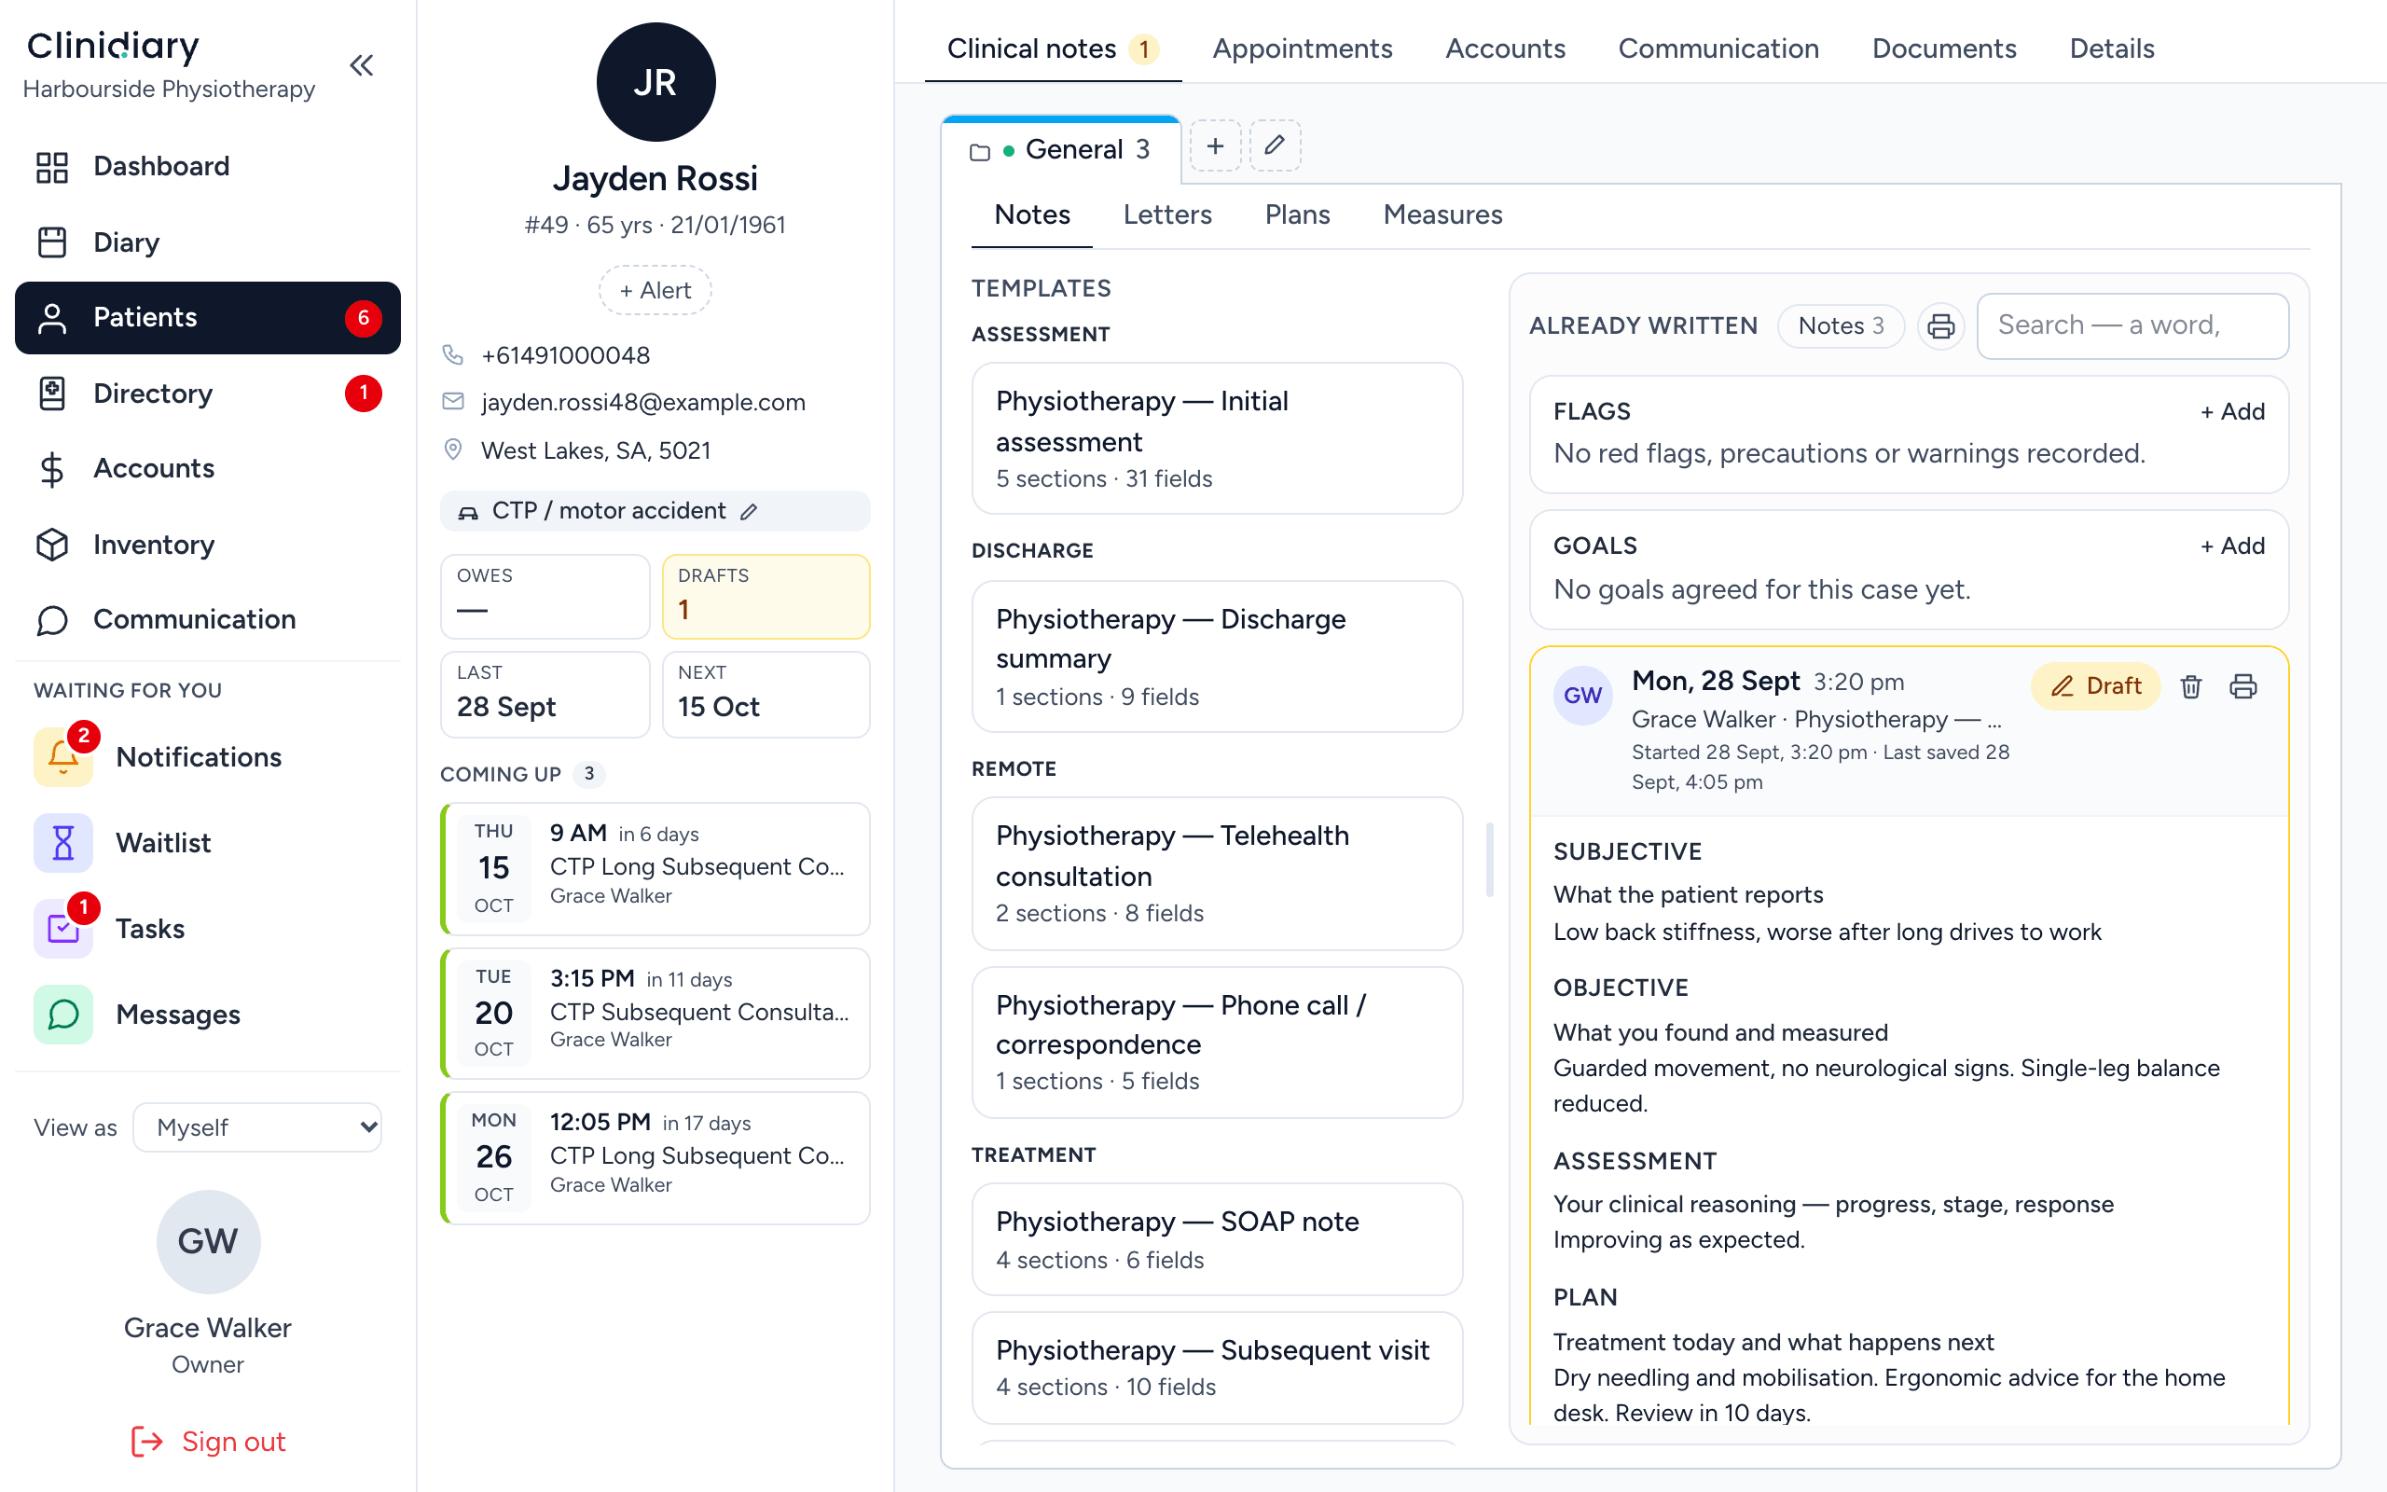Edit the case with the pencil icon
The height and width of the screenshot is (1492, 2387).
click(1275, 146)
